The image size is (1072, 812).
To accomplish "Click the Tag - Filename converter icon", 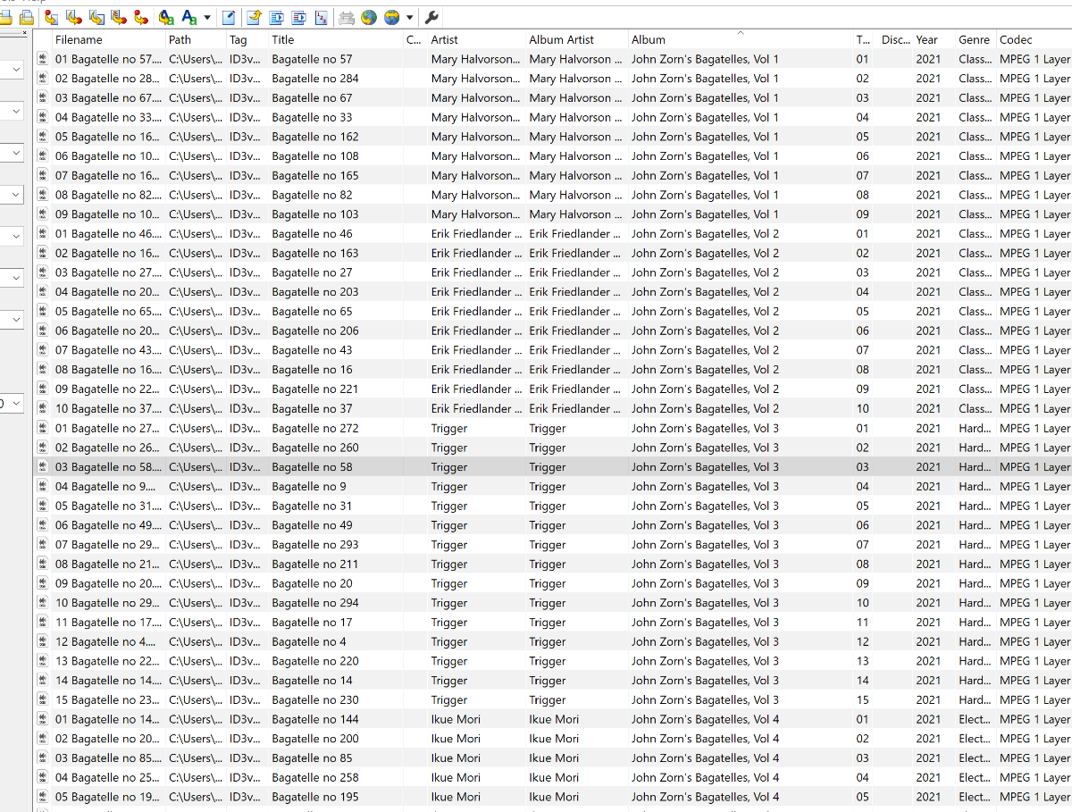I will click(52, 17).
